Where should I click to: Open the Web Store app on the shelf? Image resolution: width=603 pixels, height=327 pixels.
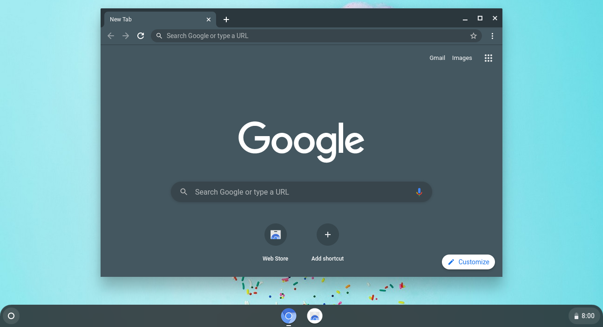tap(314, 316)
